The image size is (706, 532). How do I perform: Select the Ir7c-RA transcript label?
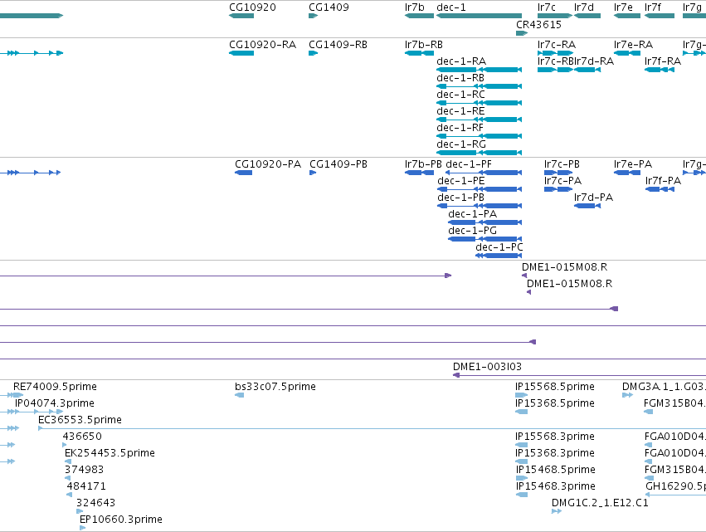pos(557,45)
